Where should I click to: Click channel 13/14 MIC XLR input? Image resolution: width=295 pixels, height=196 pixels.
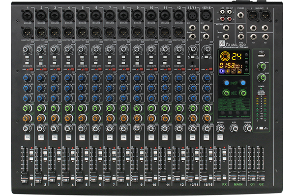192,15
